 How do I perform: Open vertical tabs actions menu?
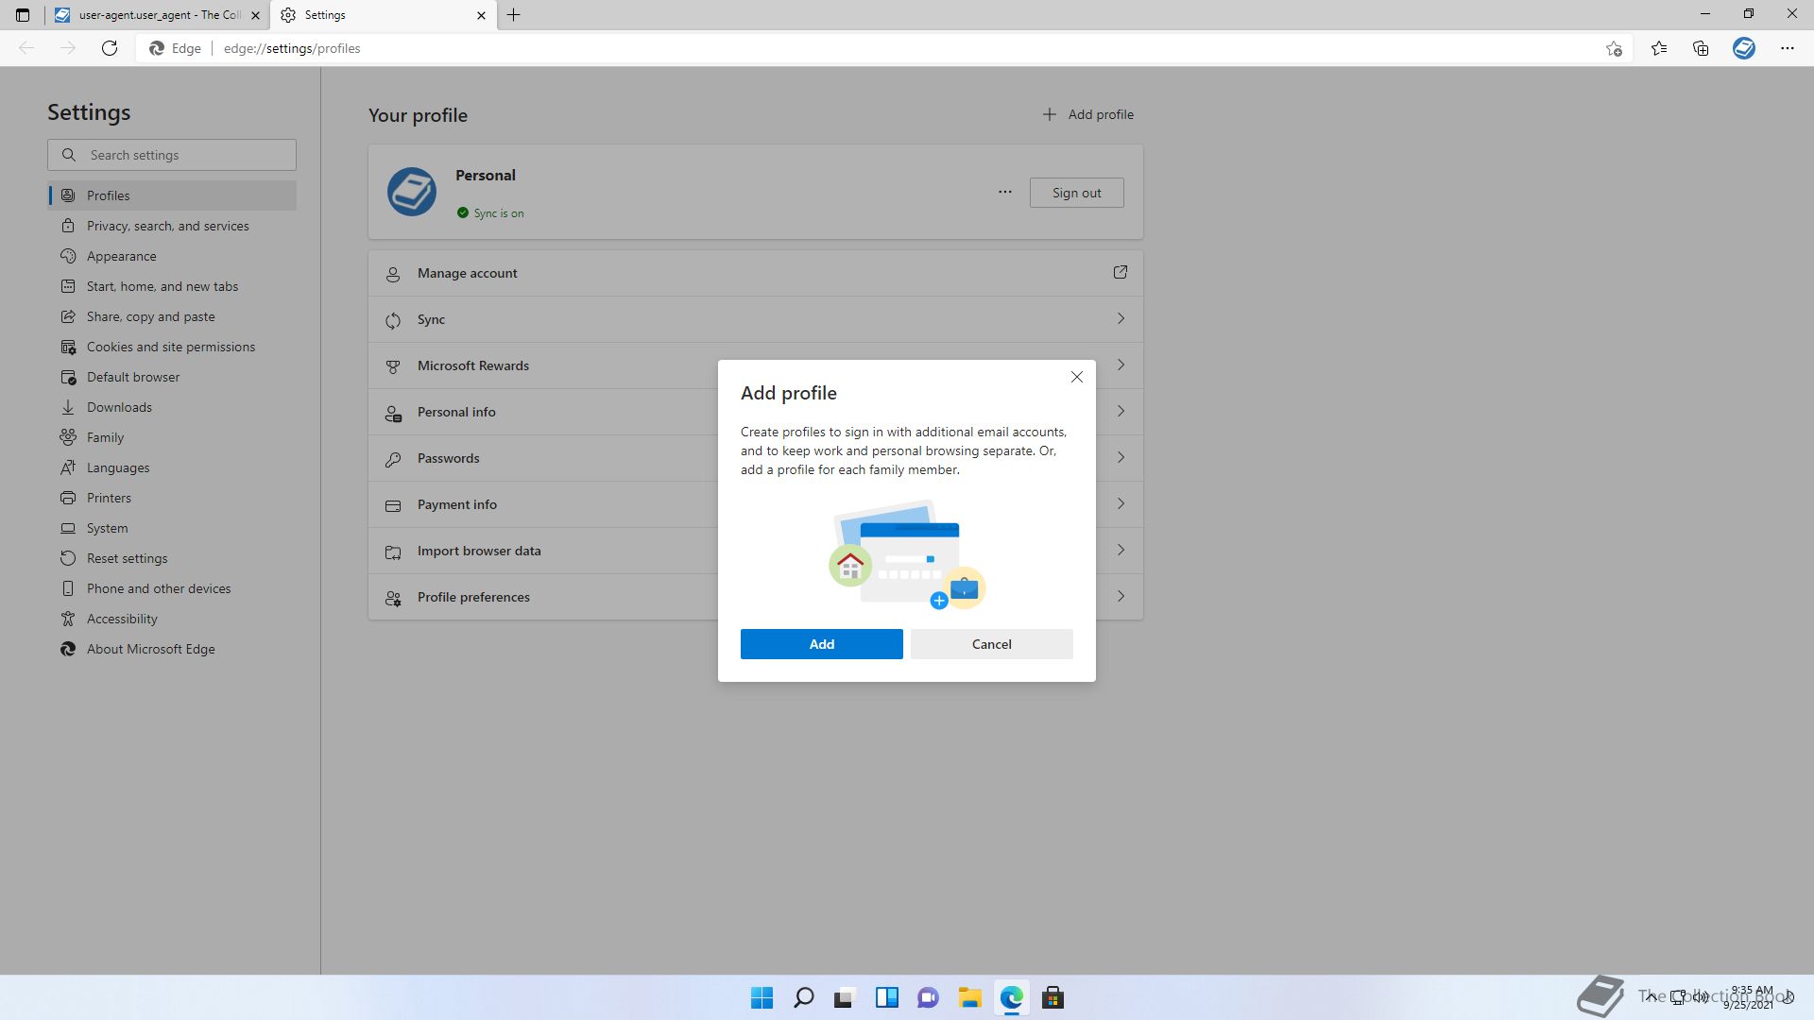pyautogui.click(x=23, y=15)
